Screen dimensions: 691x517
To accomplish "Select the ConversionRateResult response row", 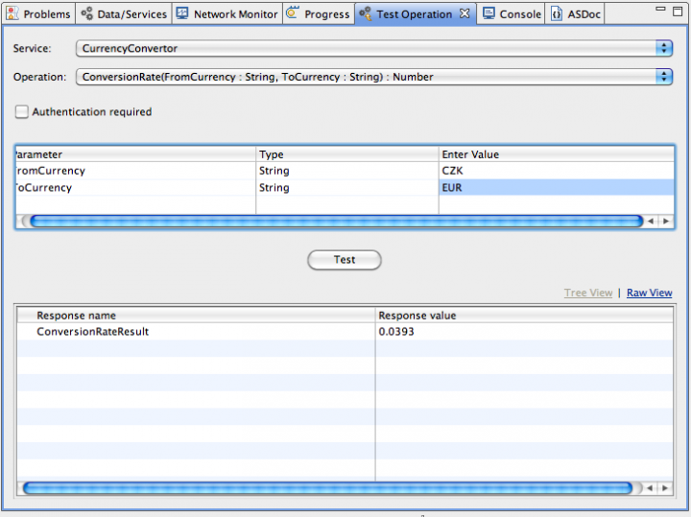I will point(345,332).
